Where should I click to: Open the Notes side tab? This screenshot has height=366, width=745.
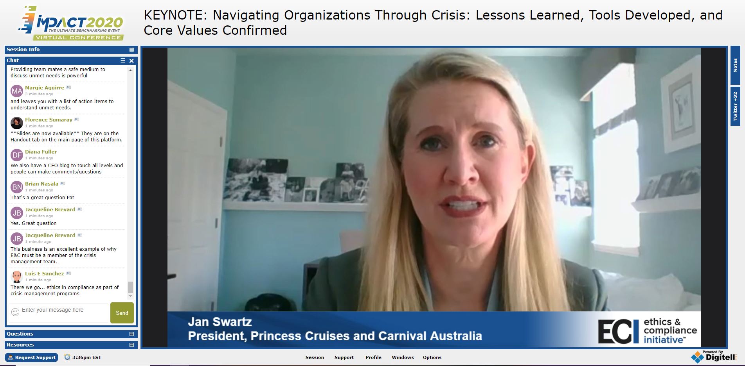(735, 65)
